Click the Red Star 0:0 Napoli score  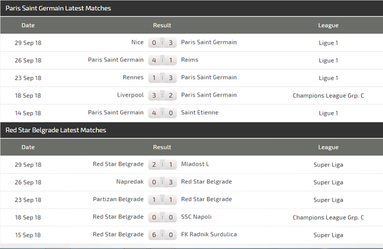point(162,218)
